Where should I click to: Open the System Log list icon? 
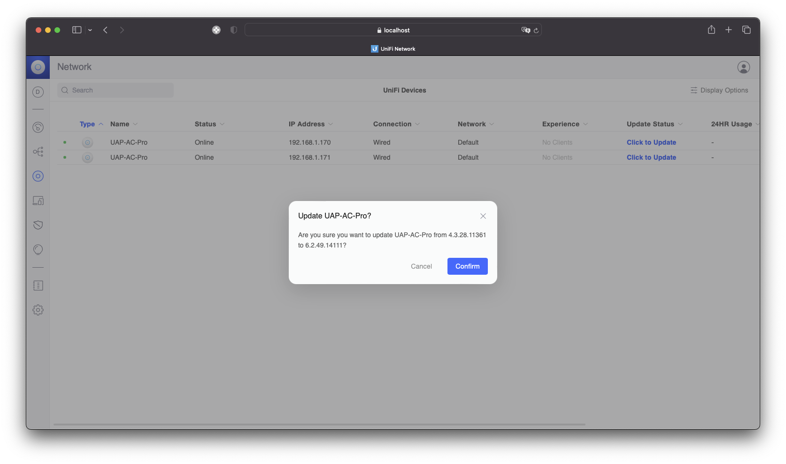point(38,286)
